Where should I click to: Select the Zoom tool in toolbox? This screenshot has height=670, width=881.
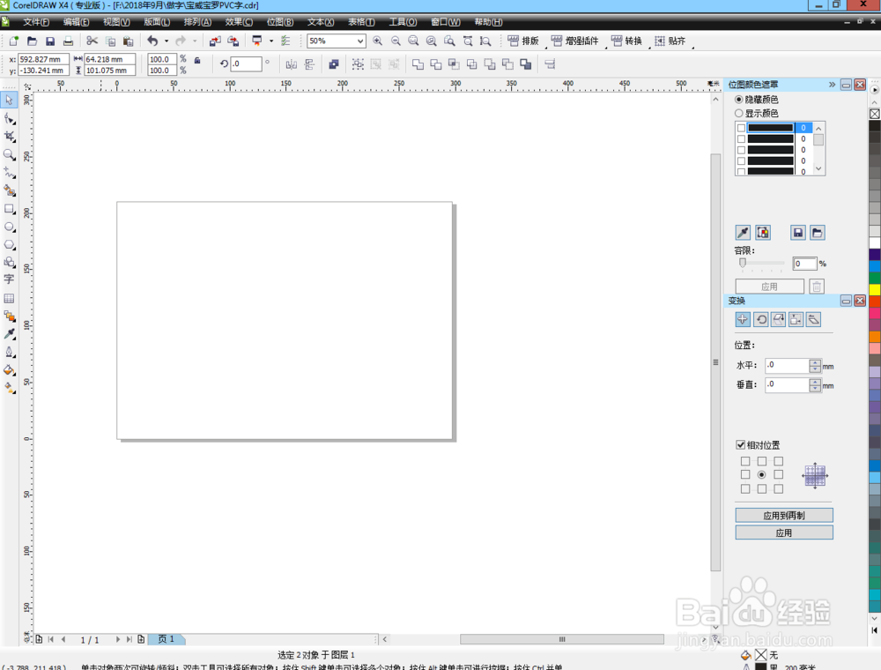point(9,154)
